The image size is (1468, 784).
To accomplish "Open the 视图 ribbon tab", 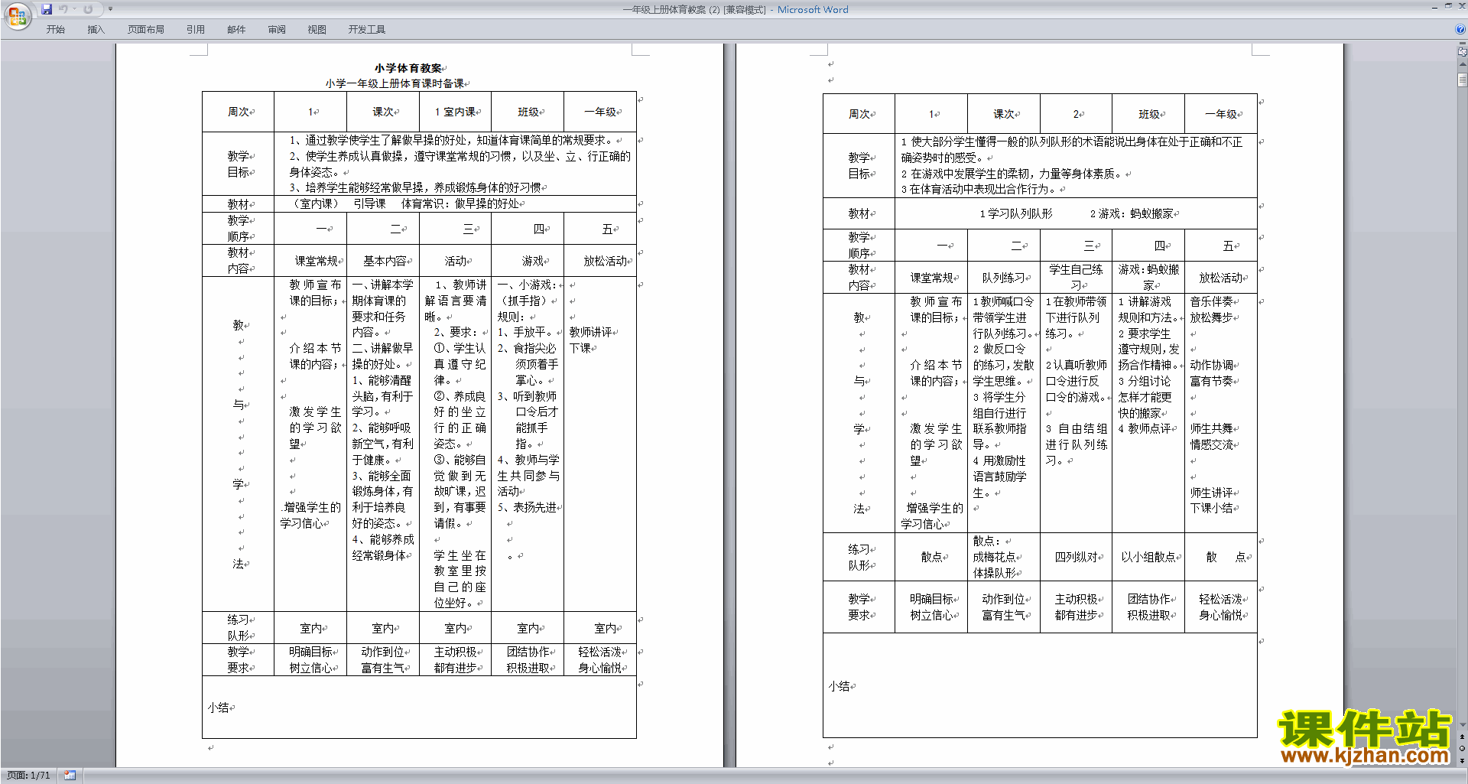I will 317,29.
